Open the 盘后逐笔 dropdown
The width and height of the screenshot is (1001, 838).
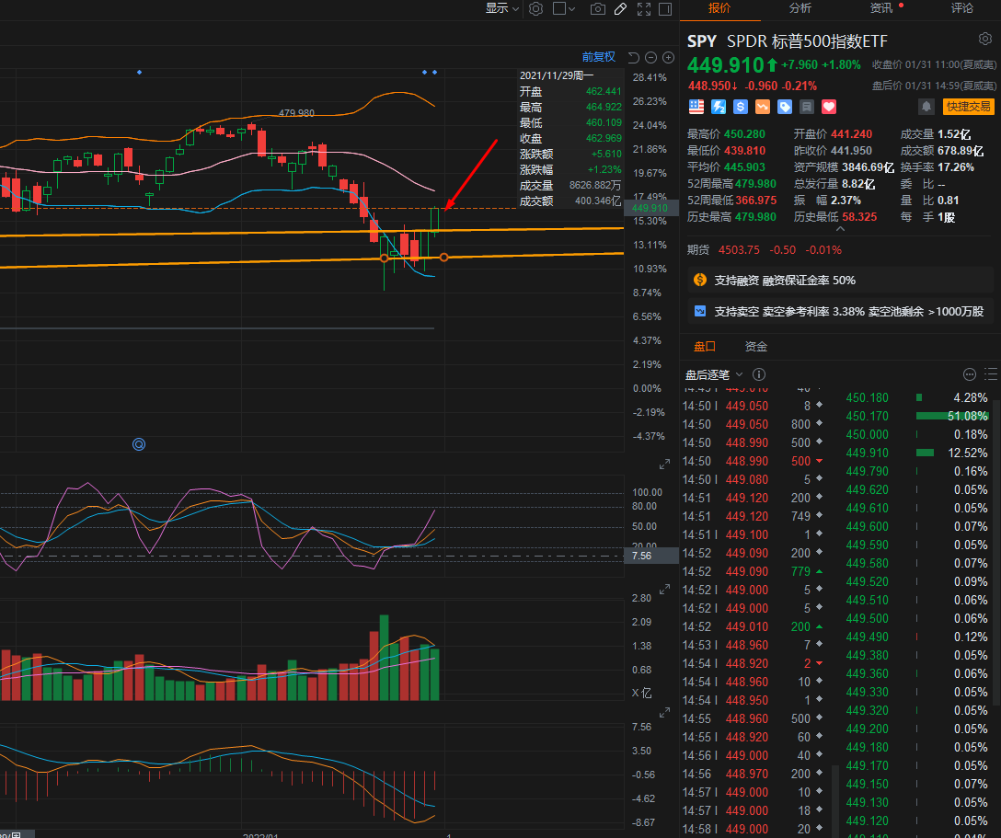[x=714, y=374]
